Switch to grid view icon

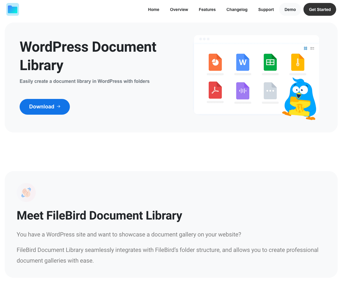[306, 48]
